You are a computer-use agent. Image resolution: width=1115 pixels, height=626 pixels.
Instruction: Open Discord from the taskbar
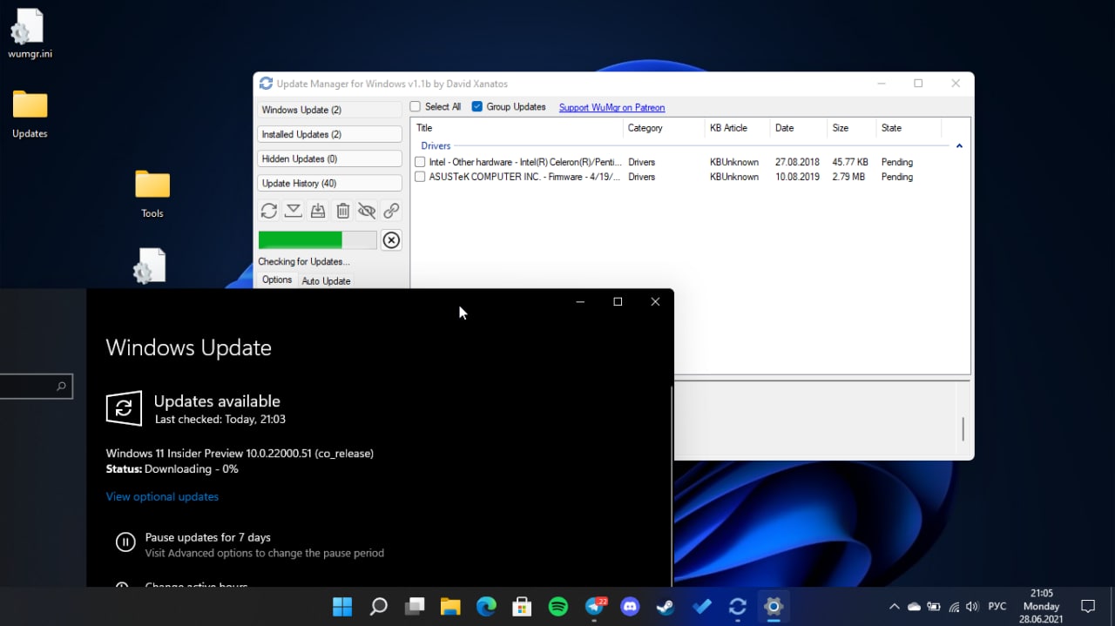coord(630,607)
